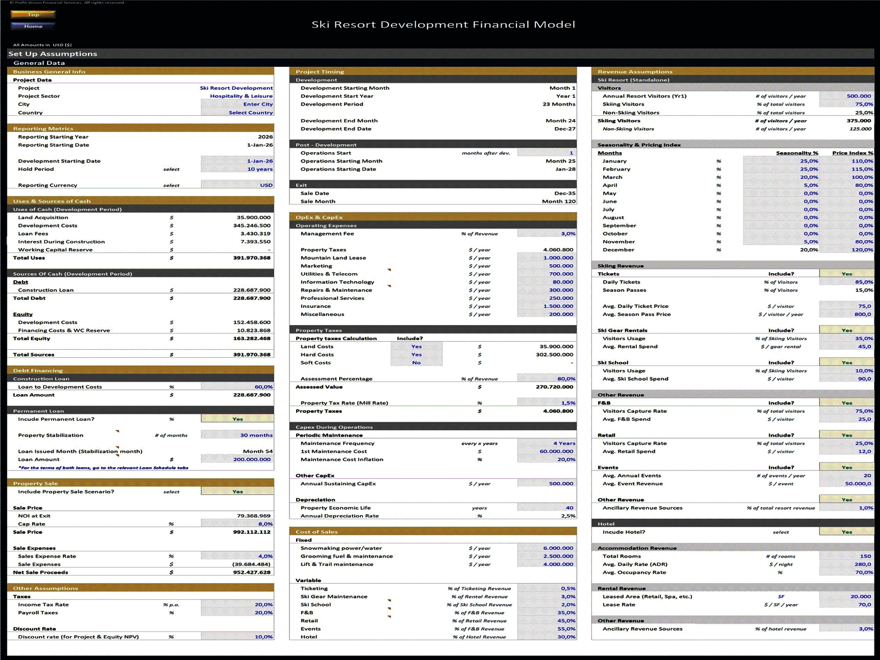Screen dimensions: 880x660
Task: Click the Skiing Visitors 75,0% cell
Action: pyautogui.click(x=847, y=104)
